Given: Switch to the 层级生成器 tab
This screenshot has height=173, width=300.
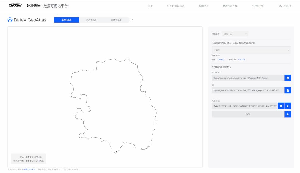Looking at the screenshot, I should (116, 20).
